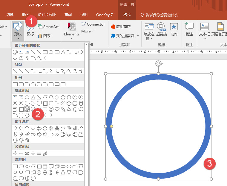
Task: Select the lightning bolt shape
Action: click(63, 109)
